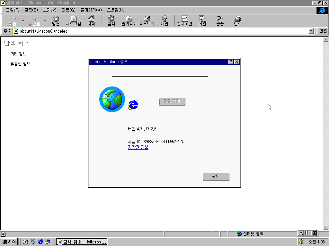Click the 잠금 풀기 button in the dialog

click(x=172, y=102)
